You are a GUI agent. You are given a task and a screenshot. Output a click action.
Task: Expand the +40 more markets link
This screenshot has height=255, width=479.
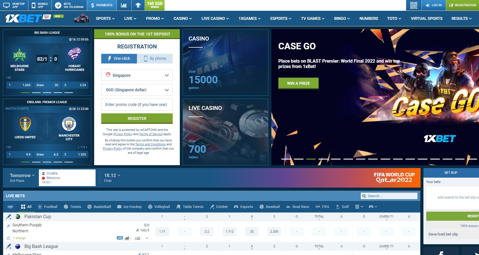[x=138, y=238]
